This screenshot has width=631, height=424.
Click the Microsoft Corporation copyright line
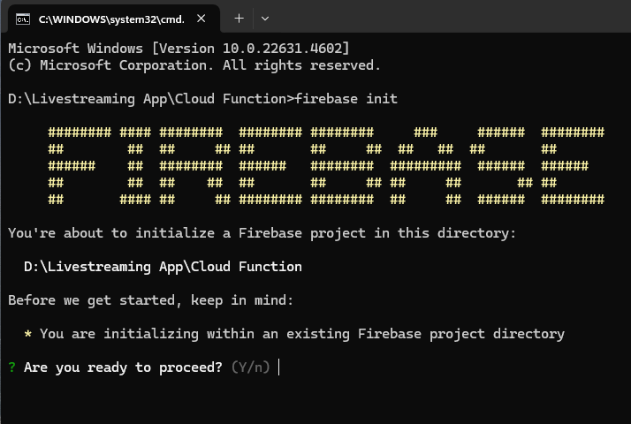pyautogui.click(x=194, y=64)
